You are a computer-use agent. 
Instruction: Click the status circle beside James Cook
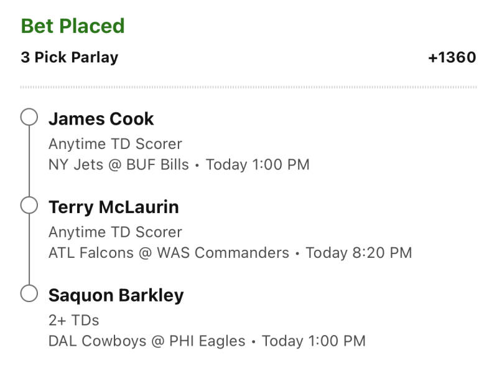(29, 118)
